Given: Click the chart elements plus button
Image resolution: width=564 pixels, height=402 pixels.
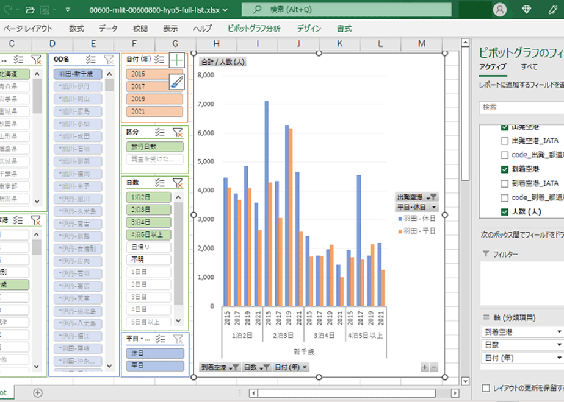Looking at the screenshot, I should tap(176, 60).
